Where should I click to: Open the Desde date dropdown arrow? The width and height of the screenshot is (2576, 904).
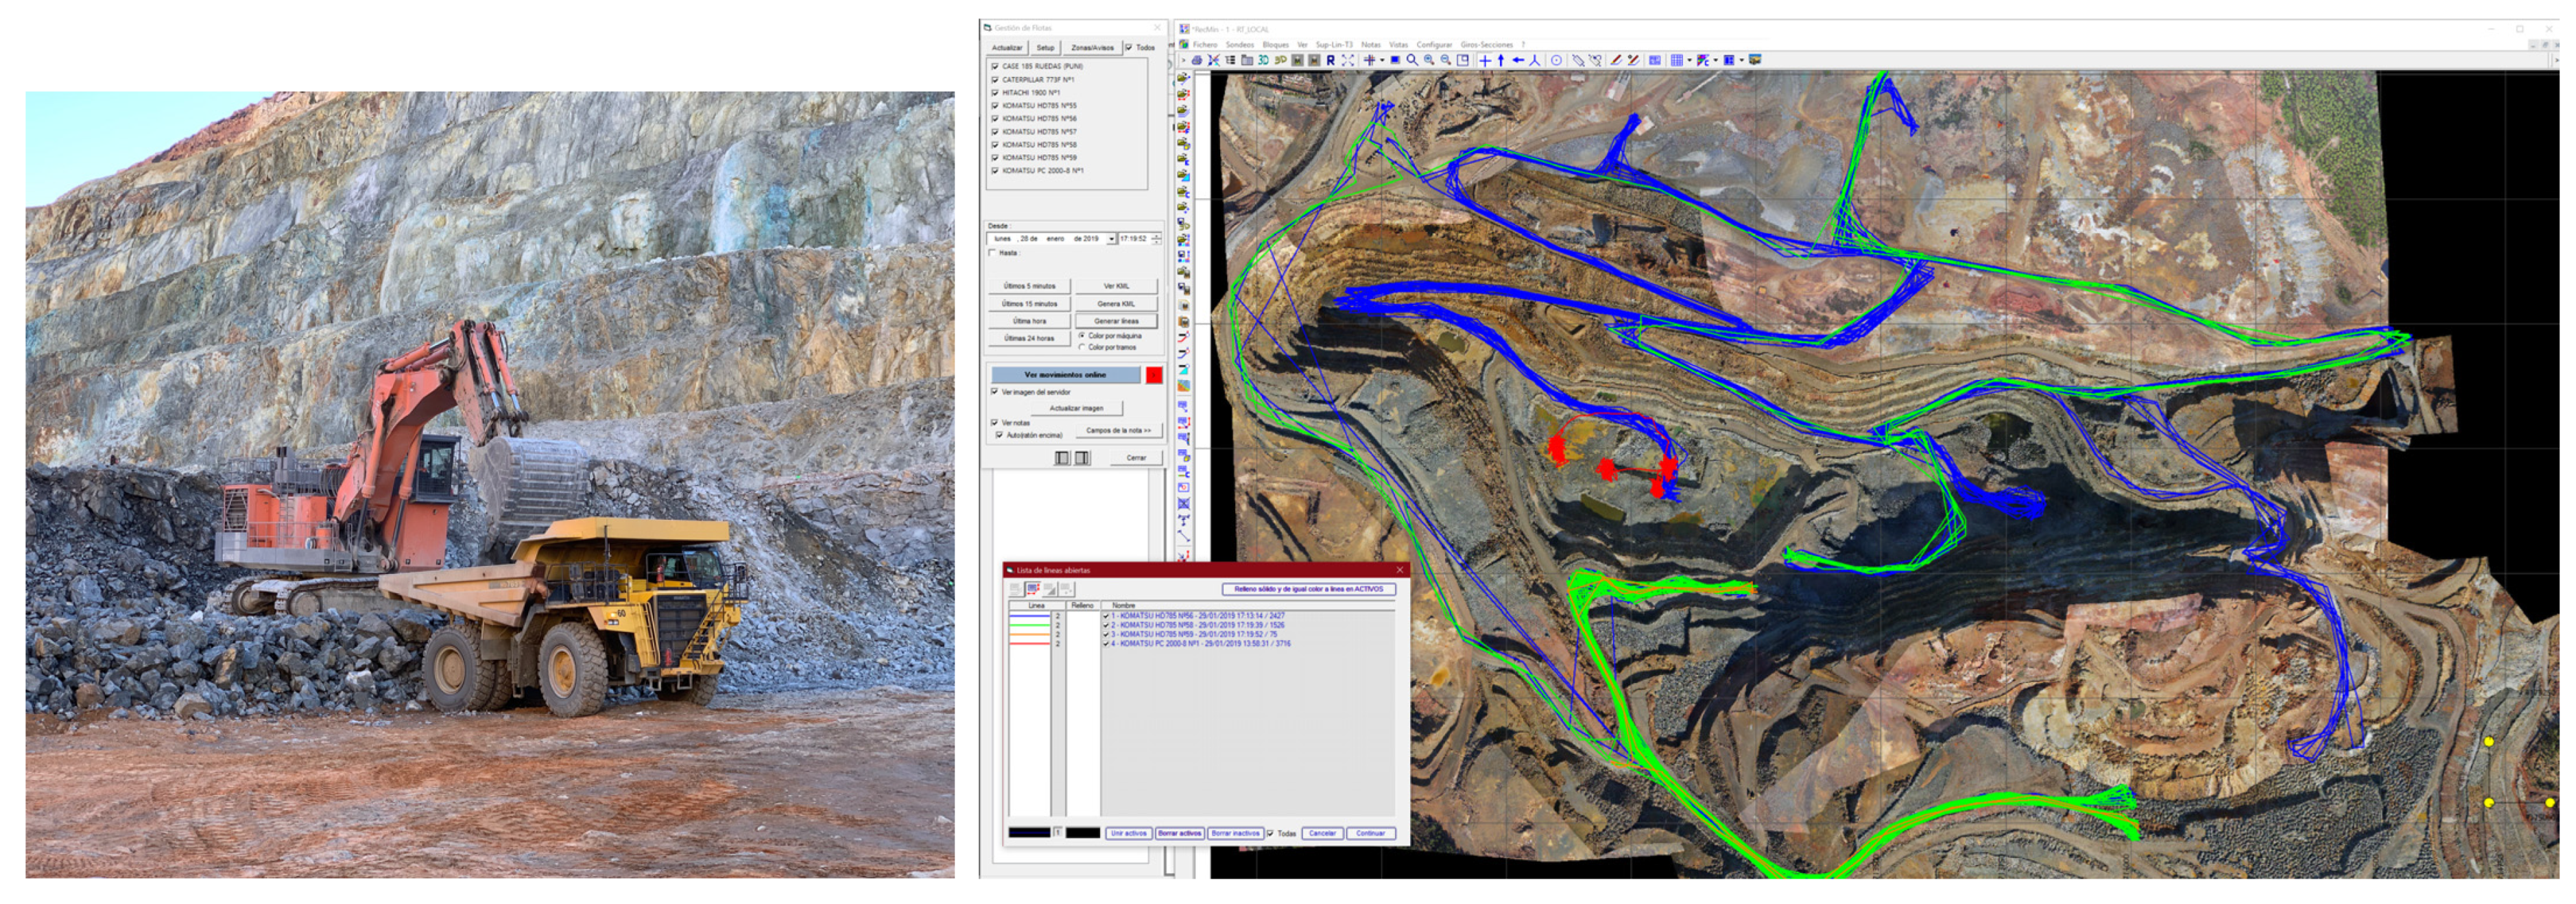point(1111,239)
